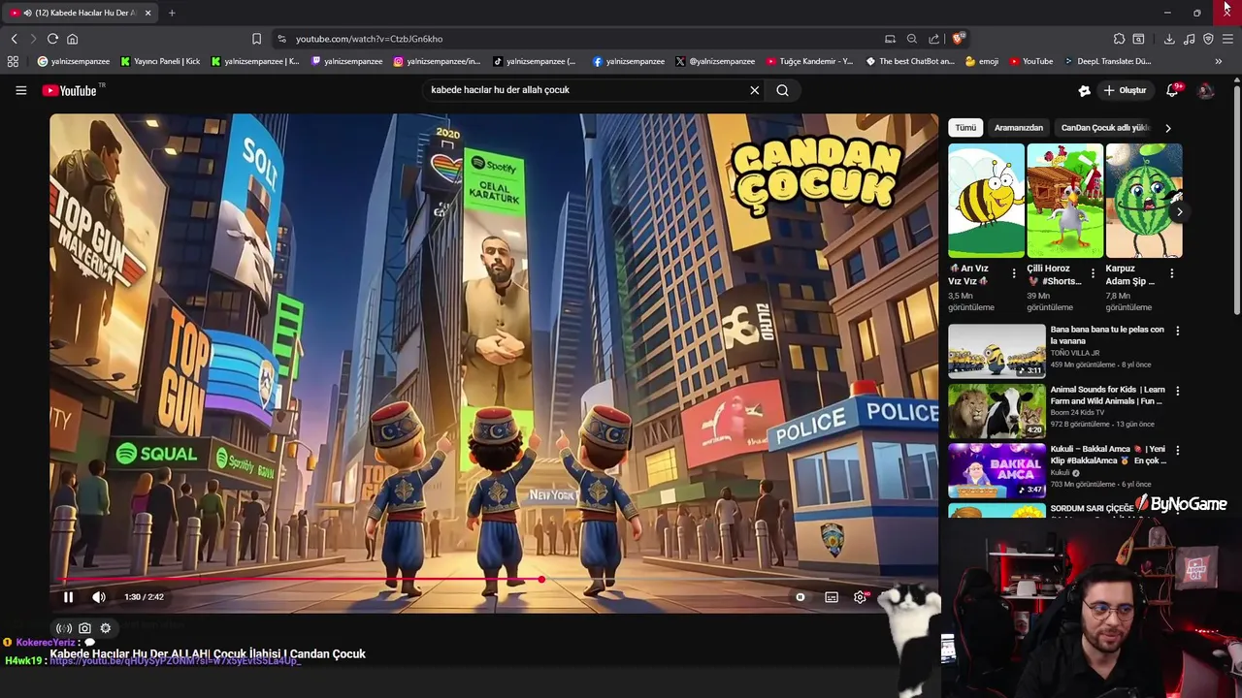Open options for Karpuz Adam short
Image resolution: width=1242 pixels, height=698 pixels.
pyautogui.click(x=1171, y=273)
